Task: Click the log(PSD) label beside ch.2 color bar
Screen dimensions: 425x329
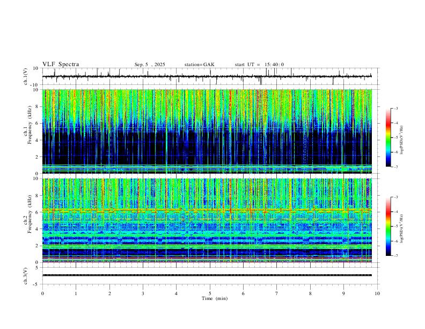Action: coord(402,228)
